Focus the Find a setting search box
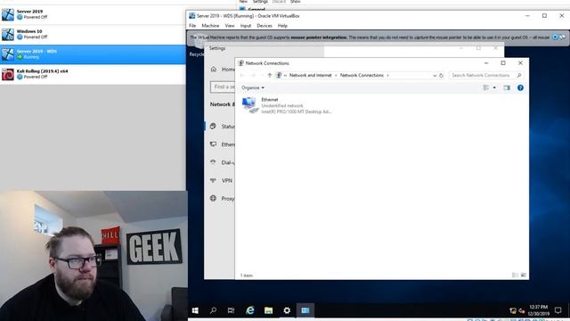This screenshot has height=321, width=570. (223, 87)
